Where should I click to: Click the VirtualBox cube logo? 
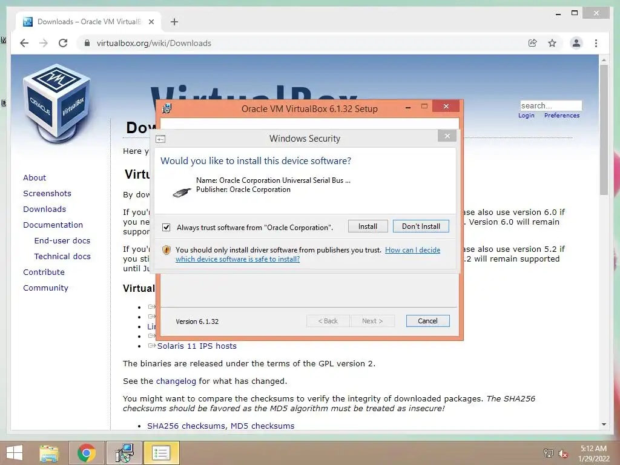pos(58,103)
